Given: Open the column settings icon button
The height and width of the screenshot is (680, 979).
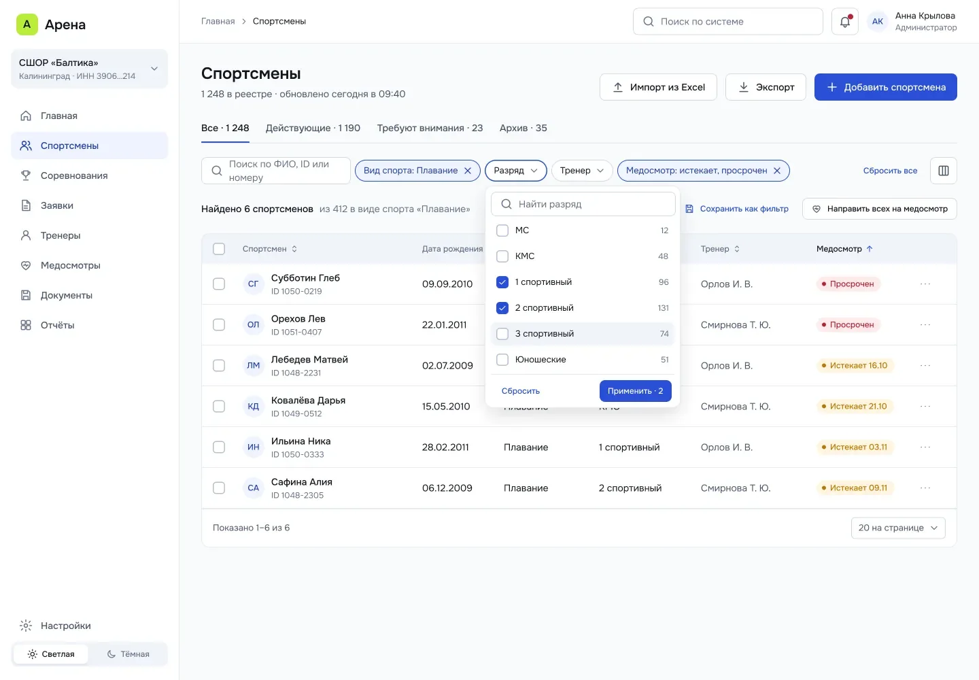Looking at the screenshot, I should pyautogui.click(x=943, y=171).
